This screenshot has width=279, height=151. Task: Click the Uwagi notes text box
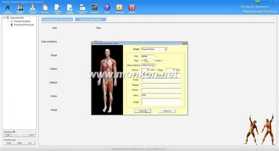point(161,102)
